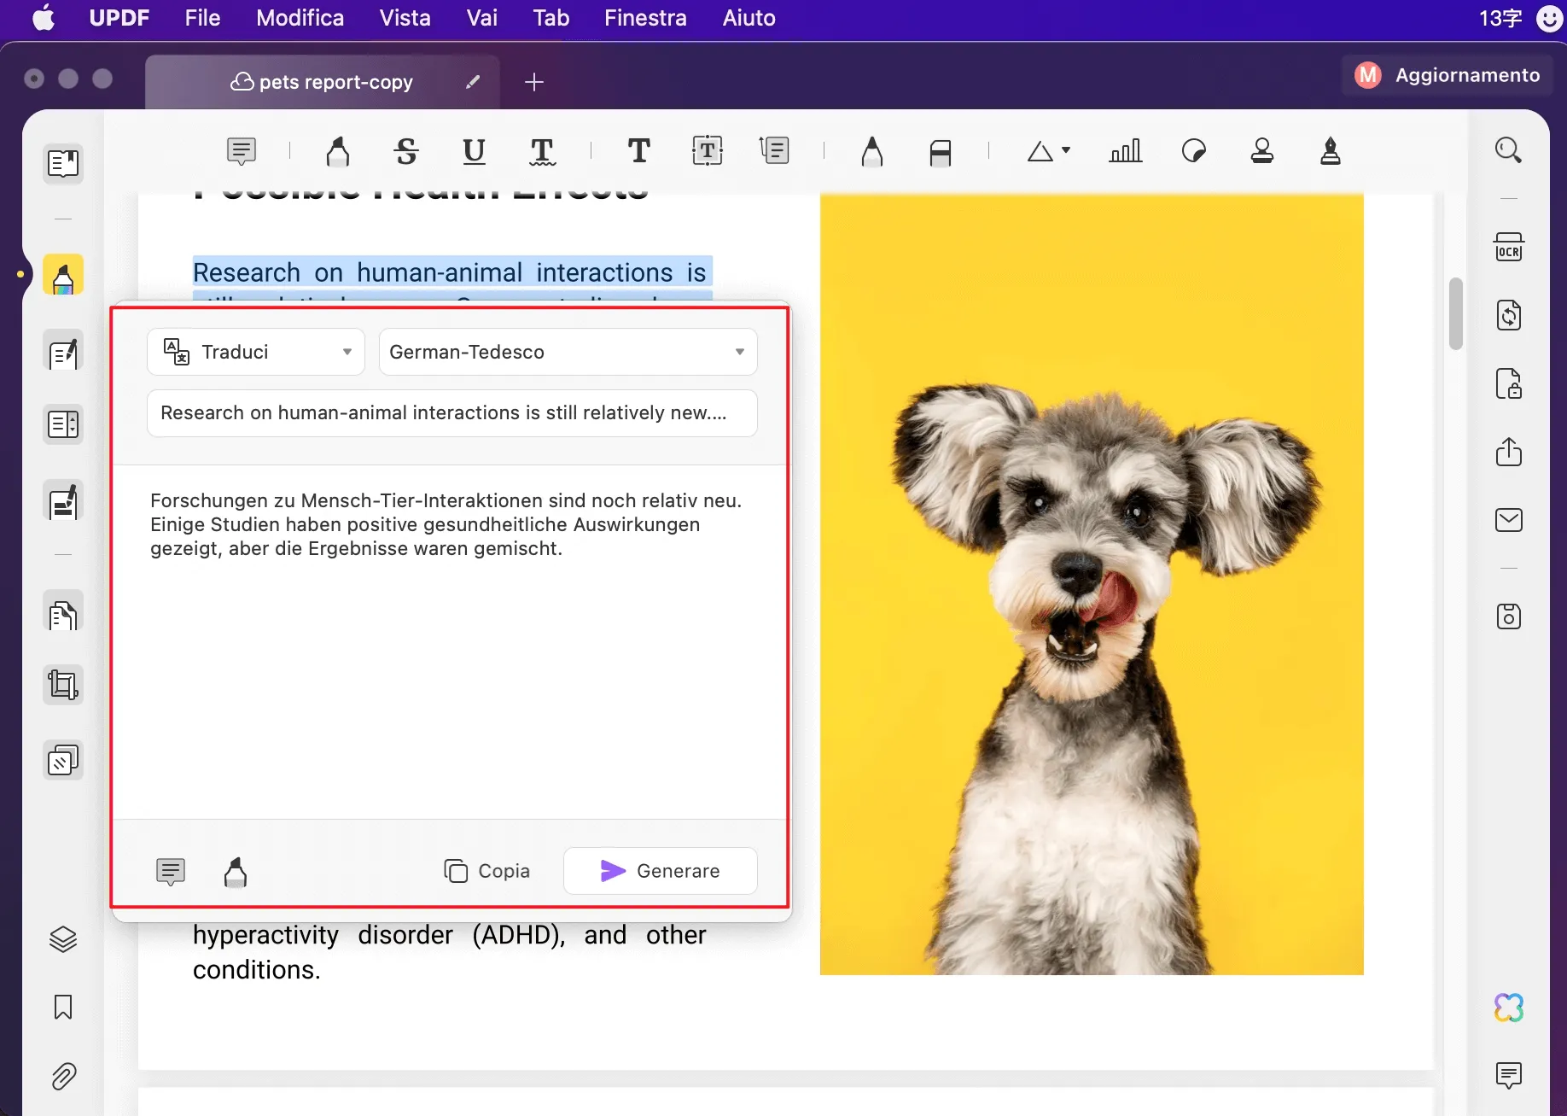Open the File menu
1567x1116 pixels.
[x=202, y=18]
